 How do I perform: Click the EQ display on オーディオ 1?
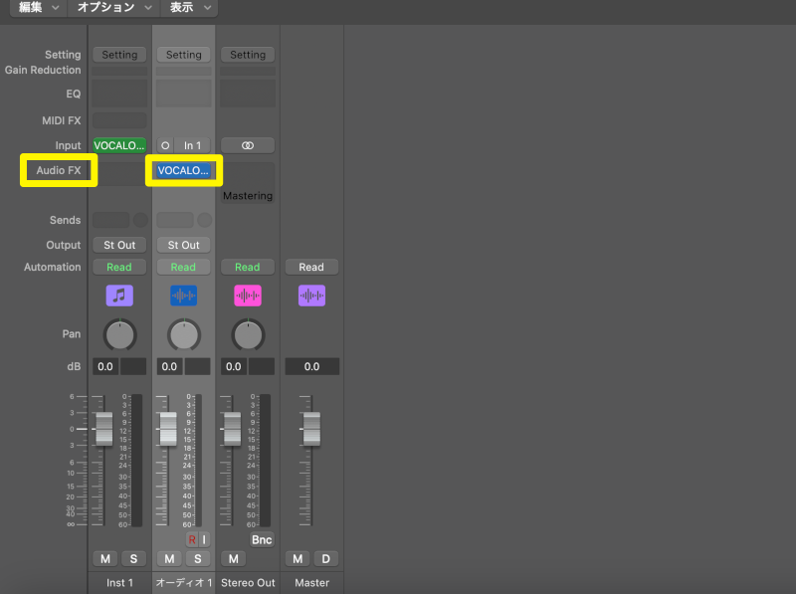(x=183, y=93)
